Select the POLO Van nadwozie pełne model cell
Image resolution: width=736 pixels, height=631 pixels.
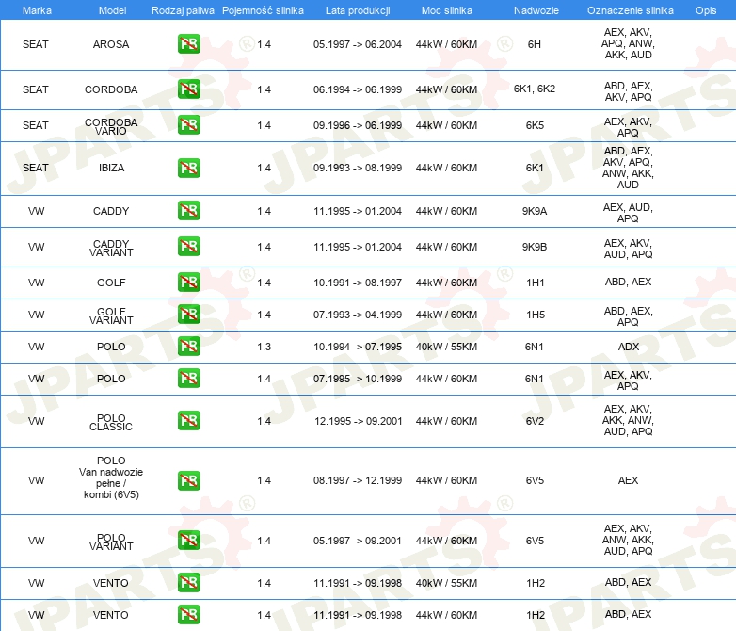(111, 477)
